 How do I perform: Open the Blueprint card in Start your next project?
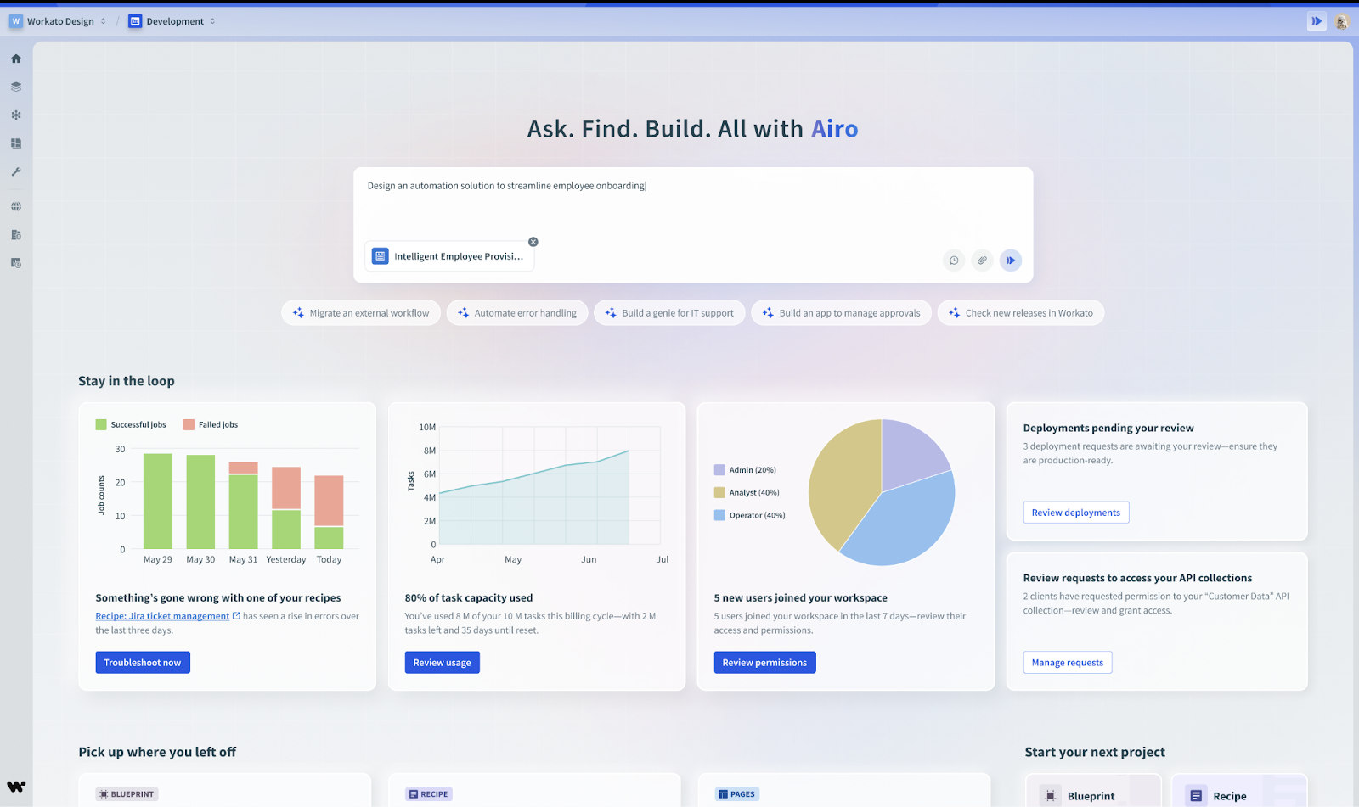tap(1092, 791)
